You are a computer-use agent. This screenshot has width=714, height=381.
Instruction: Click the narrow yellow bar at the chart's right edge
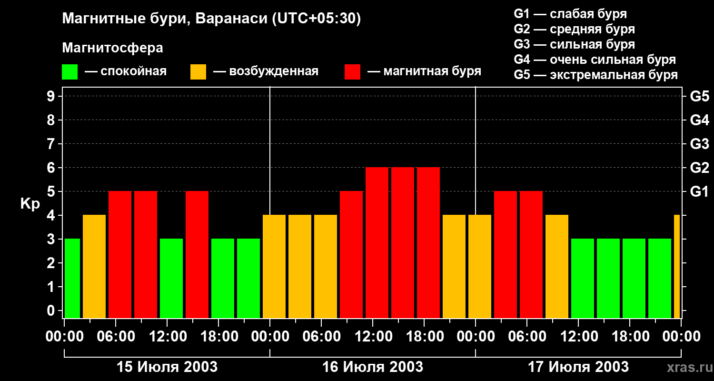point(677,266)
